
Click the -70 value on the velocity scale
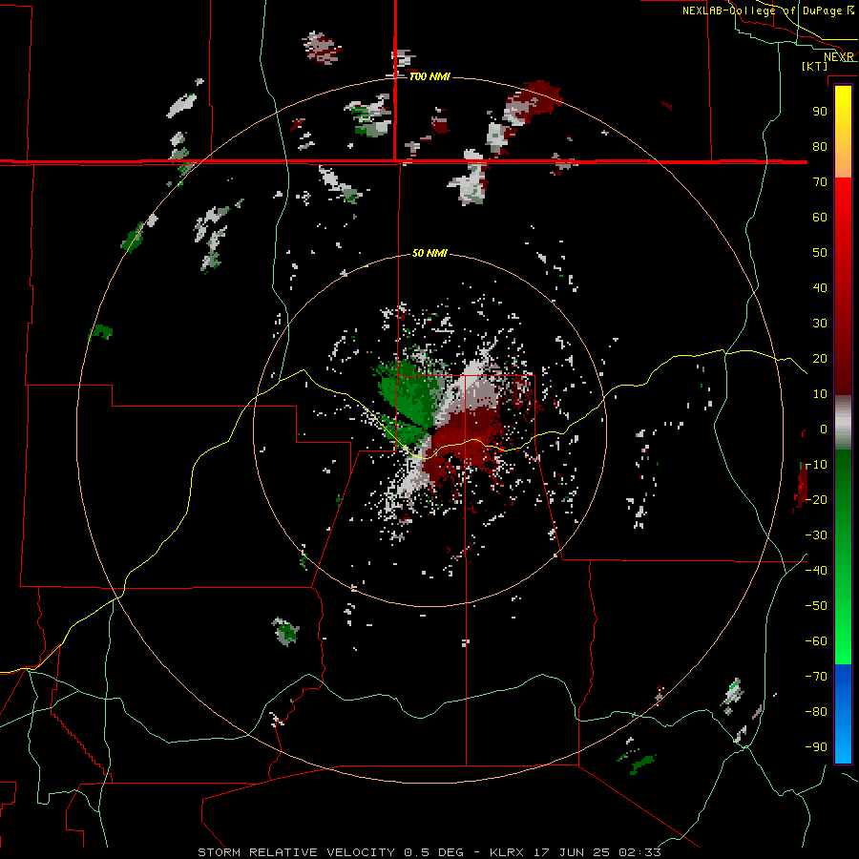(x=816, y=677)
